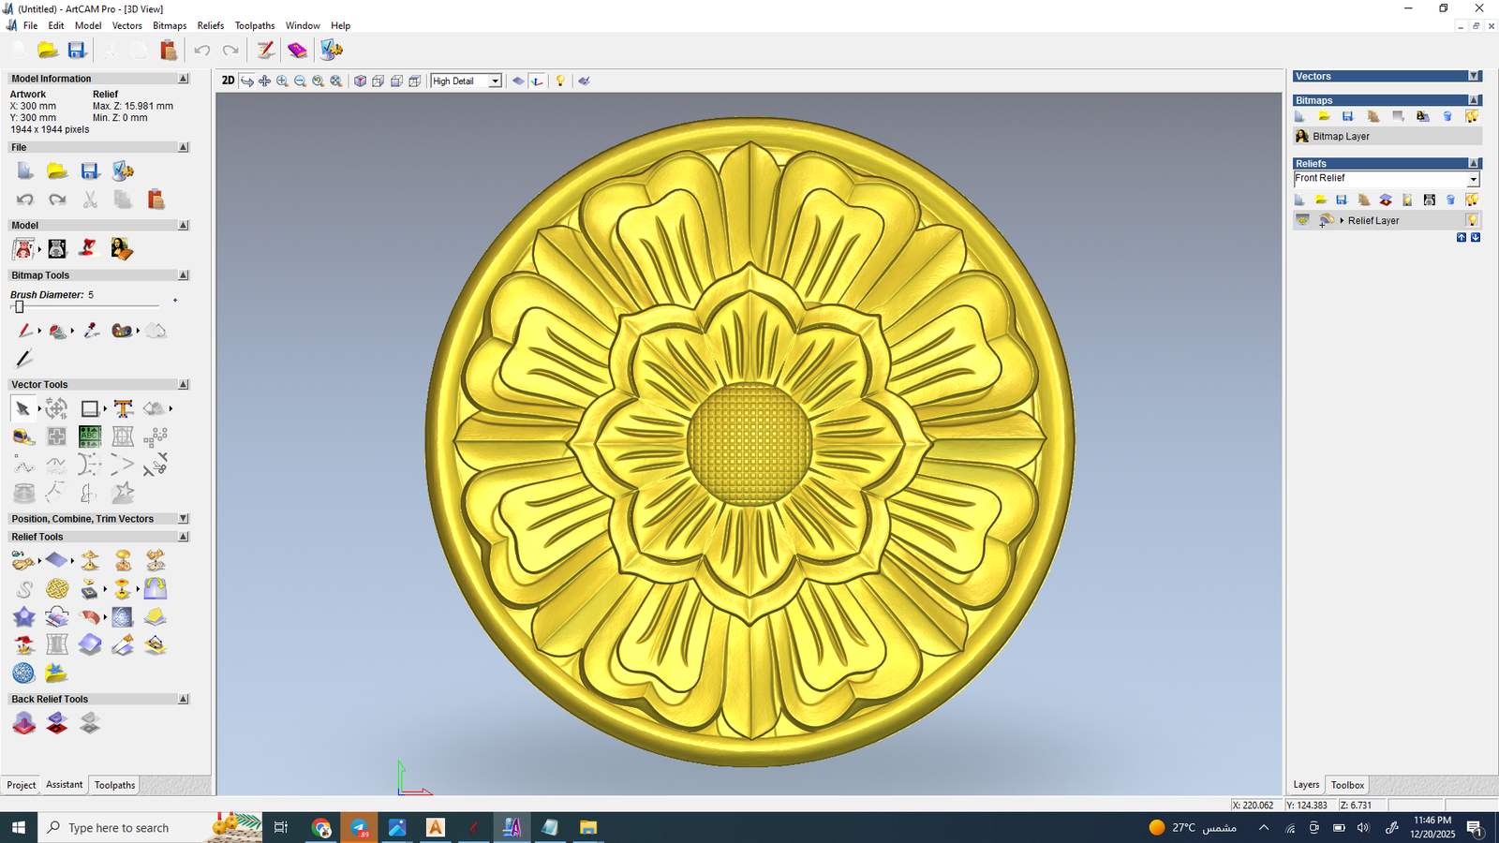Select the Text tool in Vector Tools
Viewport: 1499px width, 843px height.
pyautogui.click(x=123, y=408)
